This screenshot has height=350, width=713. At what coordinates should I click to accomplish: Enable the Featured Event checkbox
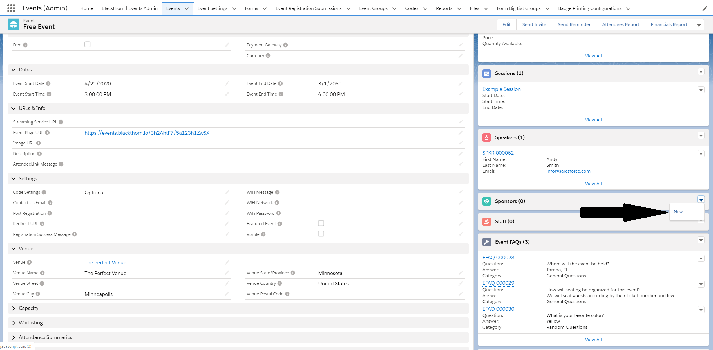tap(321, 223)
